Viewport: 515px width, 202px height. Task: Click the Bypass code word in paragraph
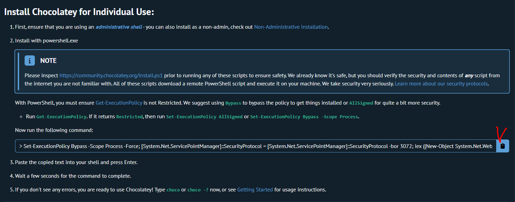233,103
